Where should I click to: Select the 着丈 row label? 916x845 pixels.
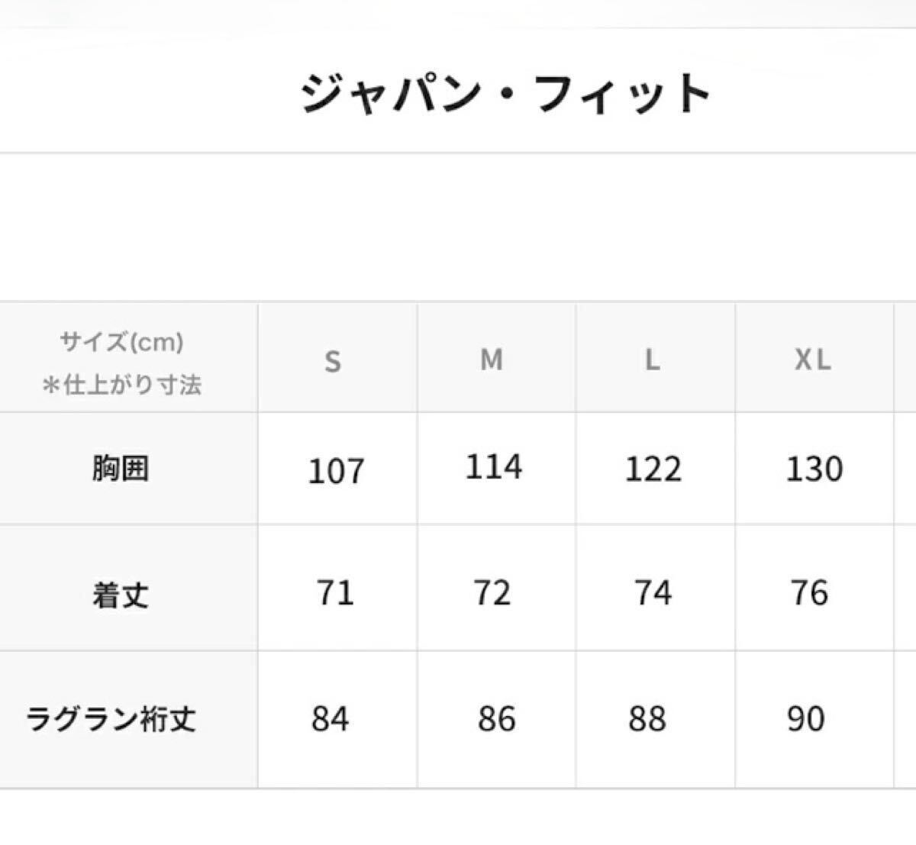(x=121, y=595)
